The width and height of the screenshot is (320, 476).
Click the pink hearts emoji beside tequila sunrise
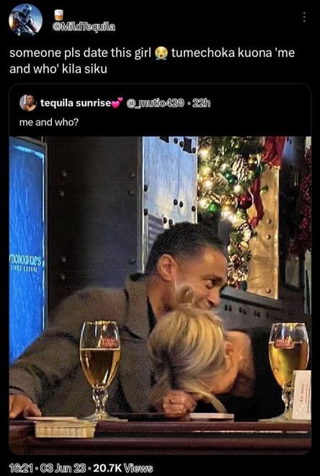tap(117, 103)
